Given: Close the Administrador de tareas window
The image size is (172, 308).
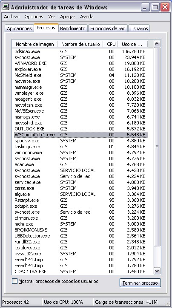Looking at the screenshot, I should [x=165, y=8].
